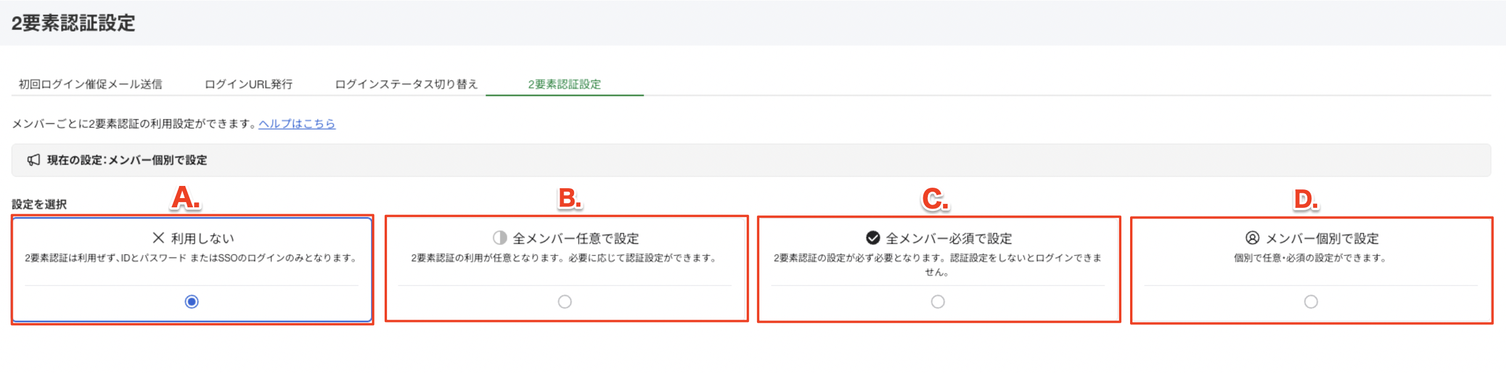The image size is (1506, 373).
Task: Switch to ログインステータス切り替え tab
Action: click(406, 84)
